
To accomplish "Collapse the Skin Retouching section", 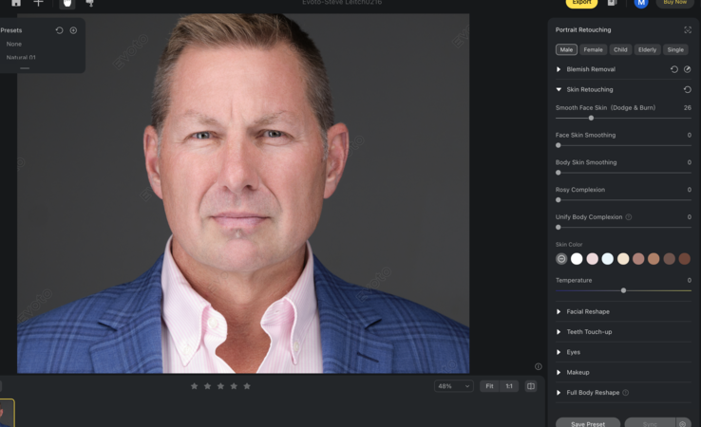I will click(559, 89).
